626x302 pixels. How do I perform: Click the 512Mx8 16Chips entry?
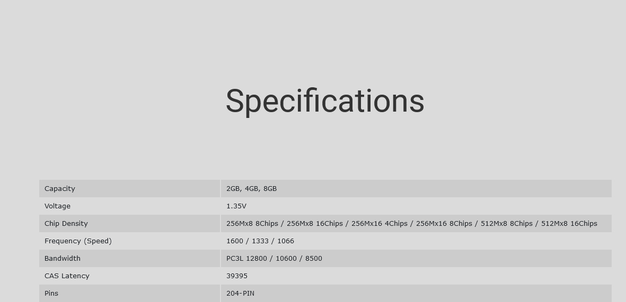569,224
